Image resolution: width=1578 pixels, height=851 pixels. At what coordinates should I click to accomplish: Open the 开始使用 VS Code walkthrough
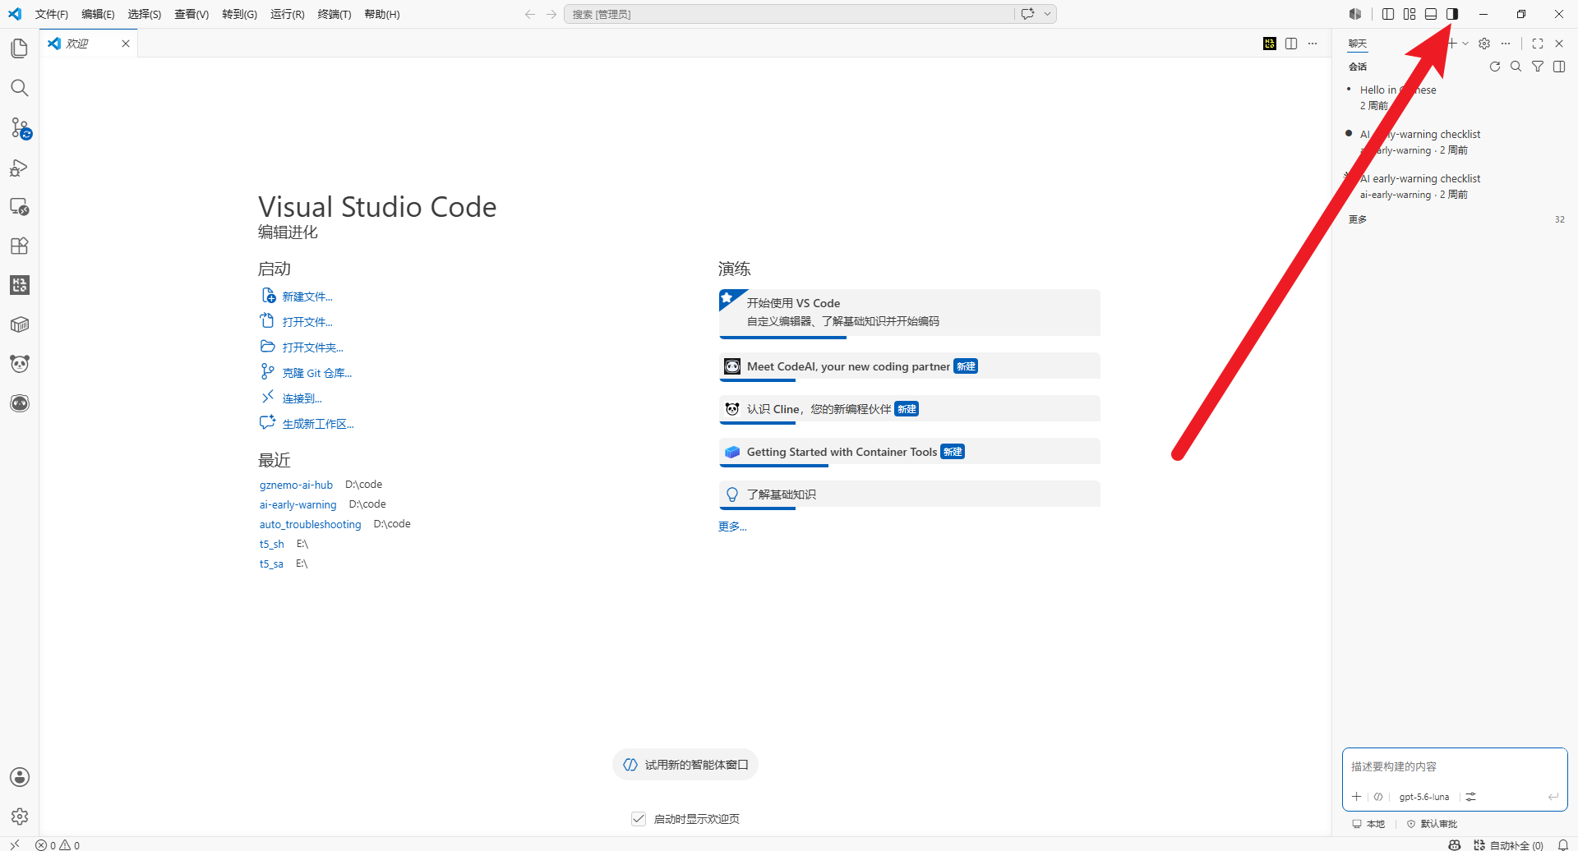pyautogui.click(x=909, y=312)
